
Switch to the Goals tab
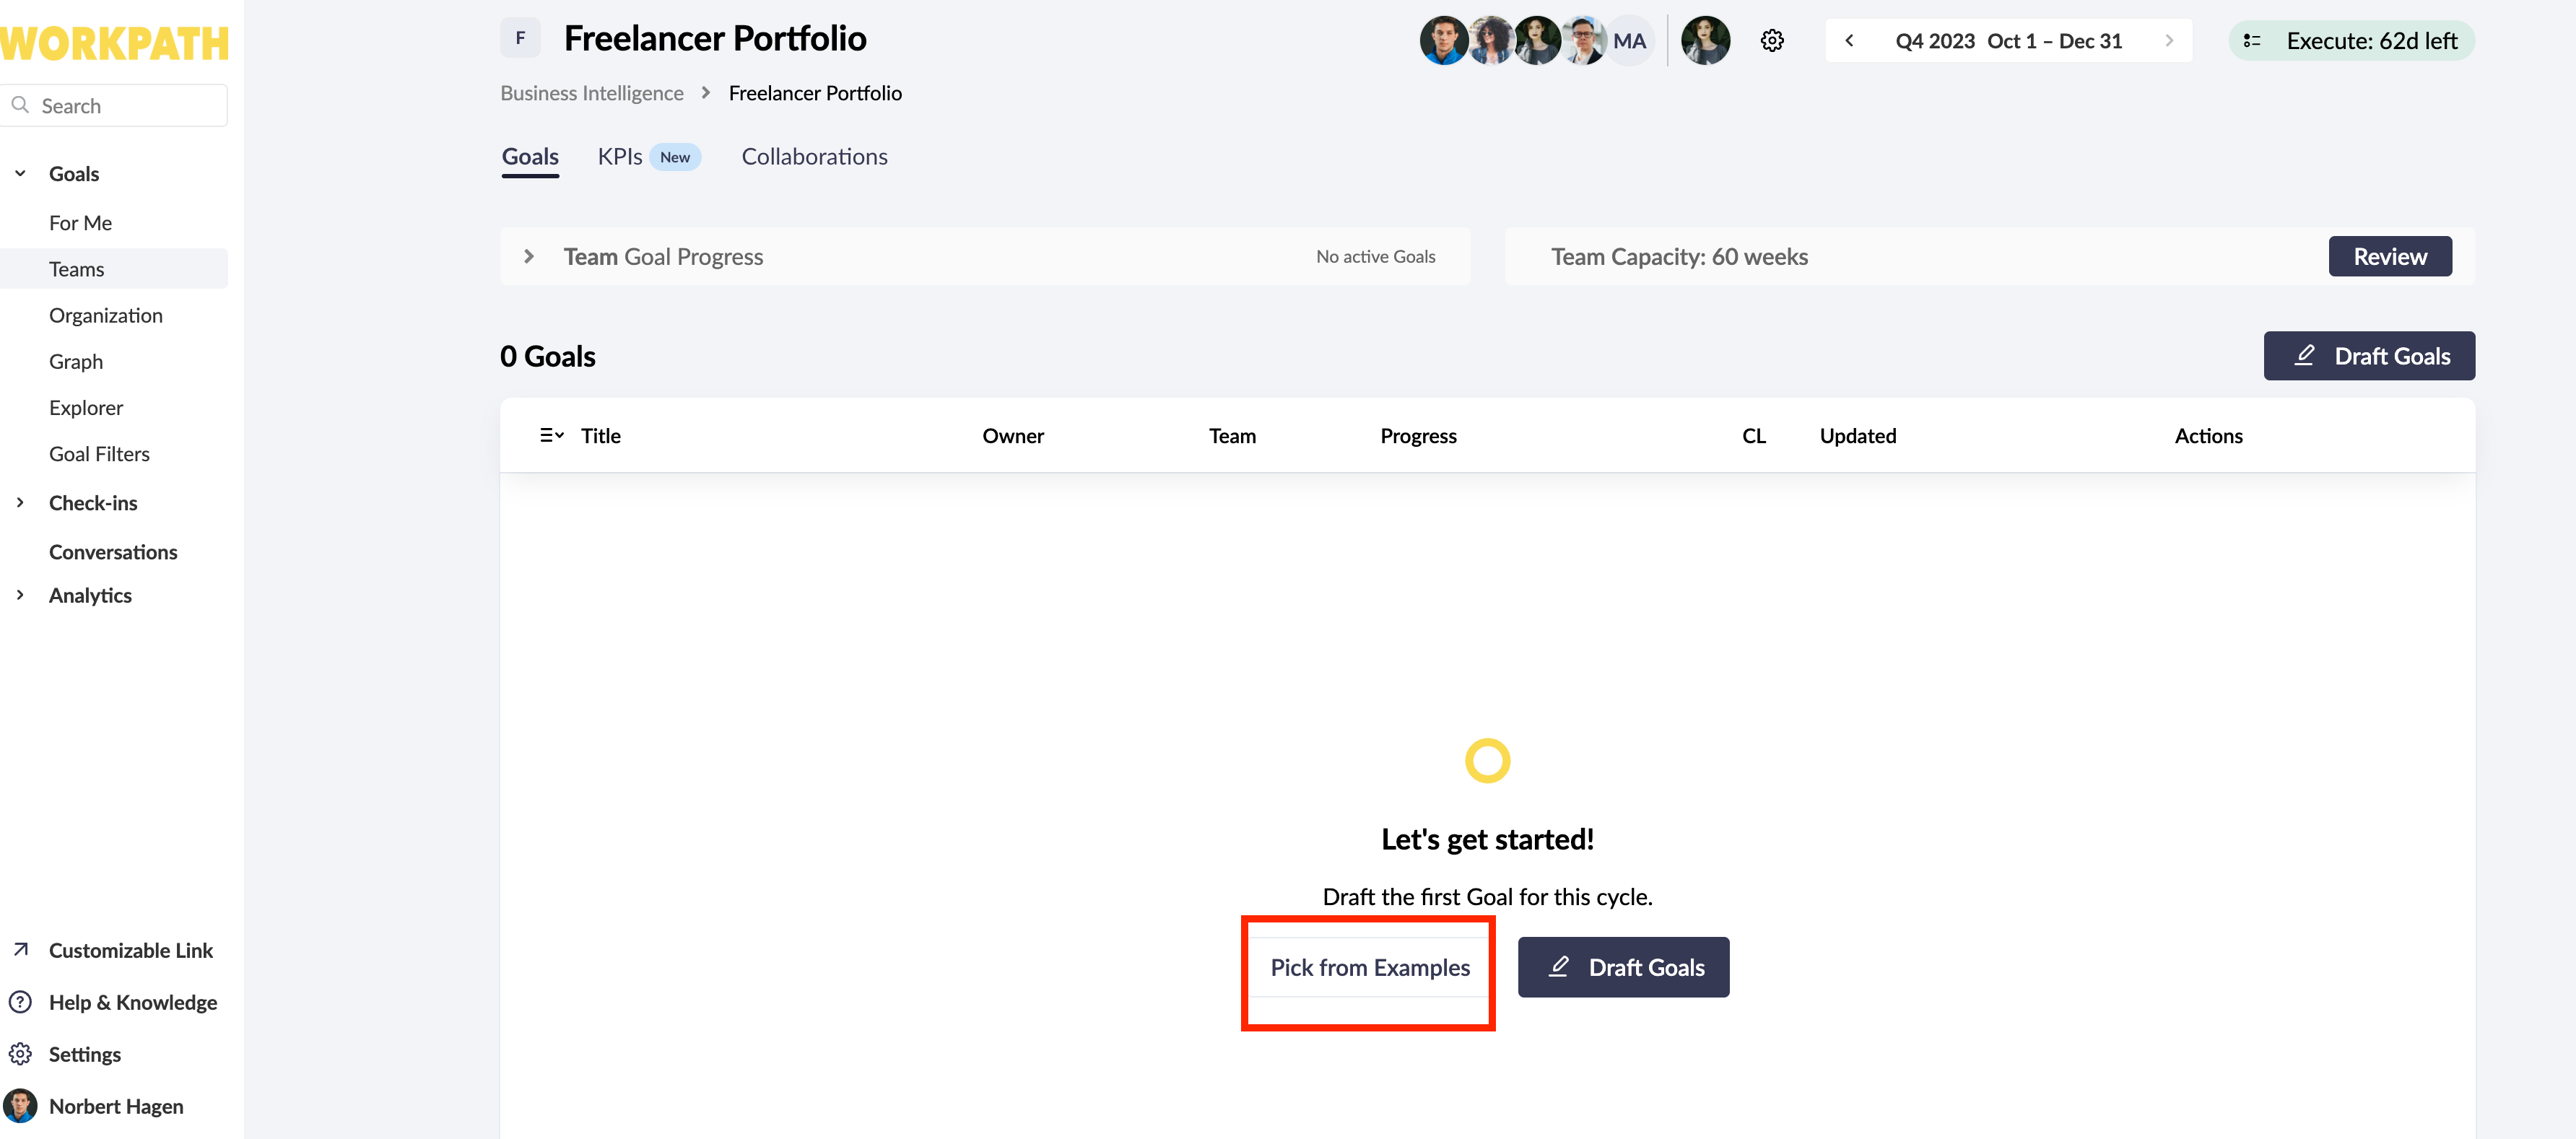(530, 156)
